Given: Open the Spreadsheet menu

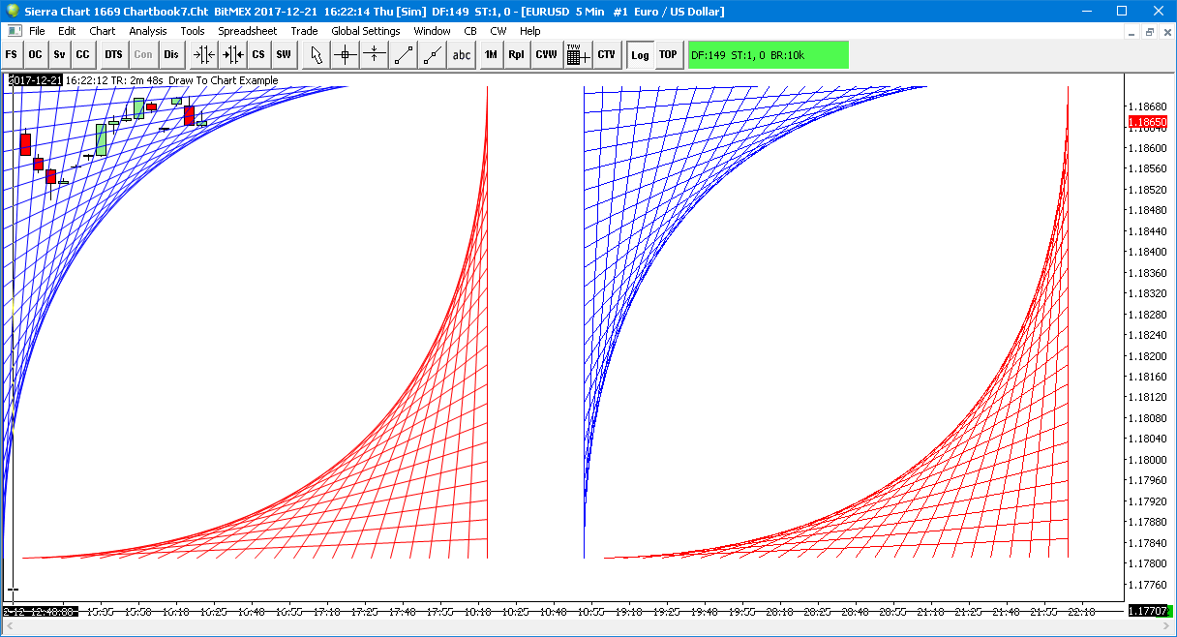Looking at the screenshot, I should [248, 31].
